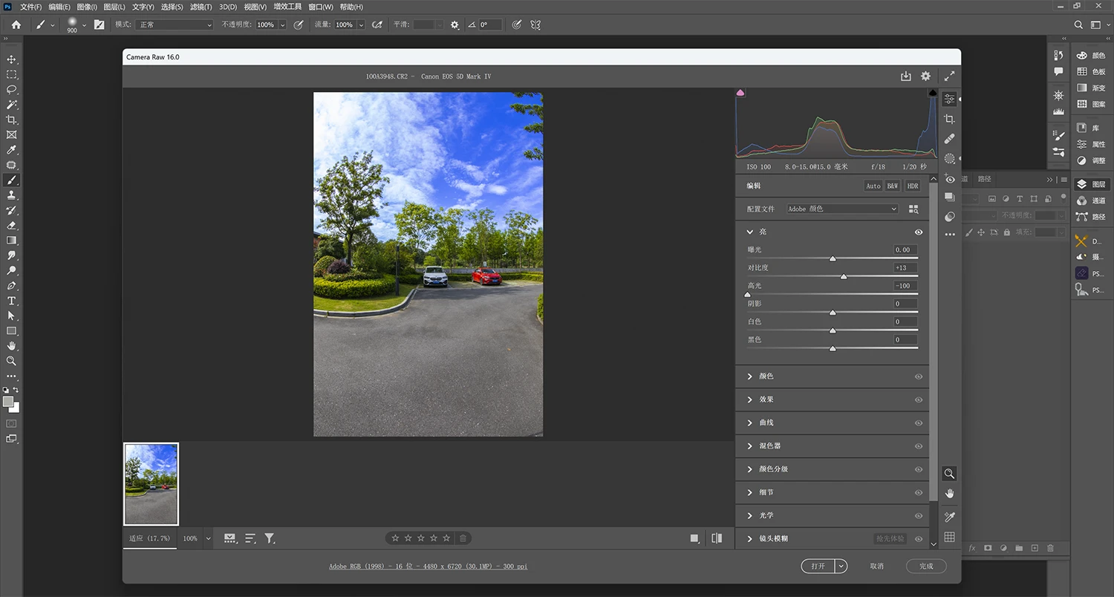Open the Red Eye removal tool
Screen dimensions: 1114x597
(949, 179)
